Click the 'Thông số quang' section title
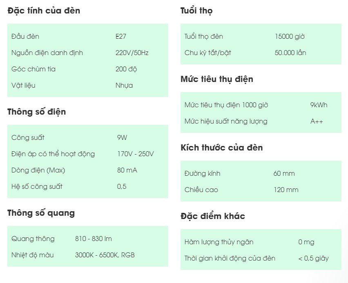The width and height of the screenshot is (348, 283). click(41, 213)
